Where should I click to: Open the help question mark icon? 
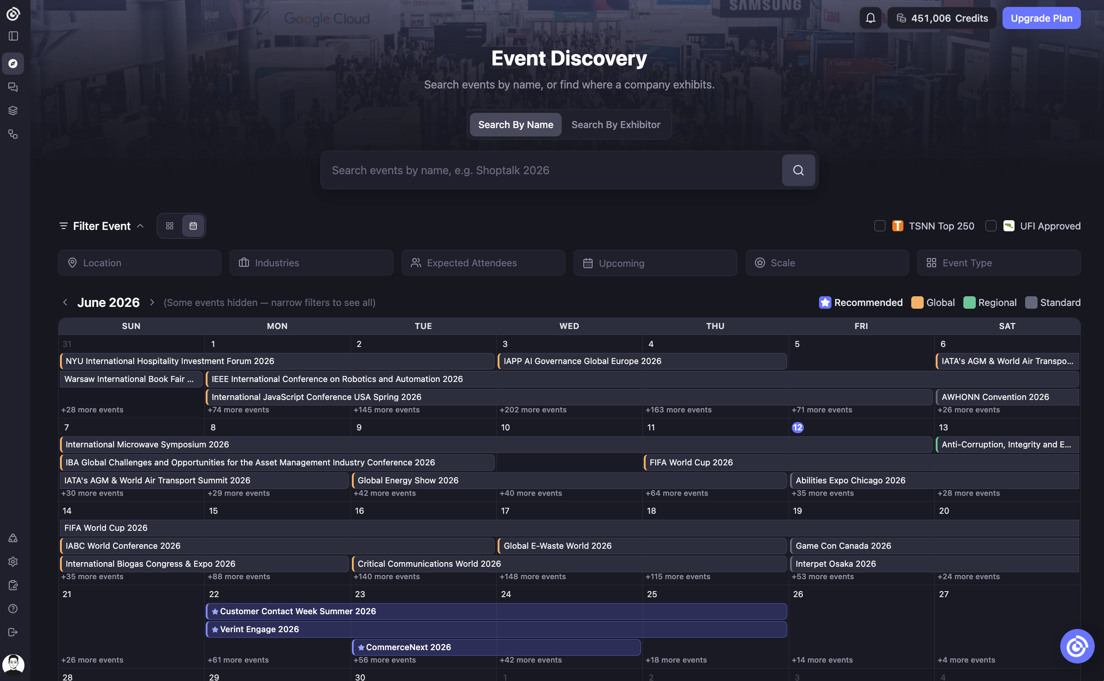(x=13, y=609)
